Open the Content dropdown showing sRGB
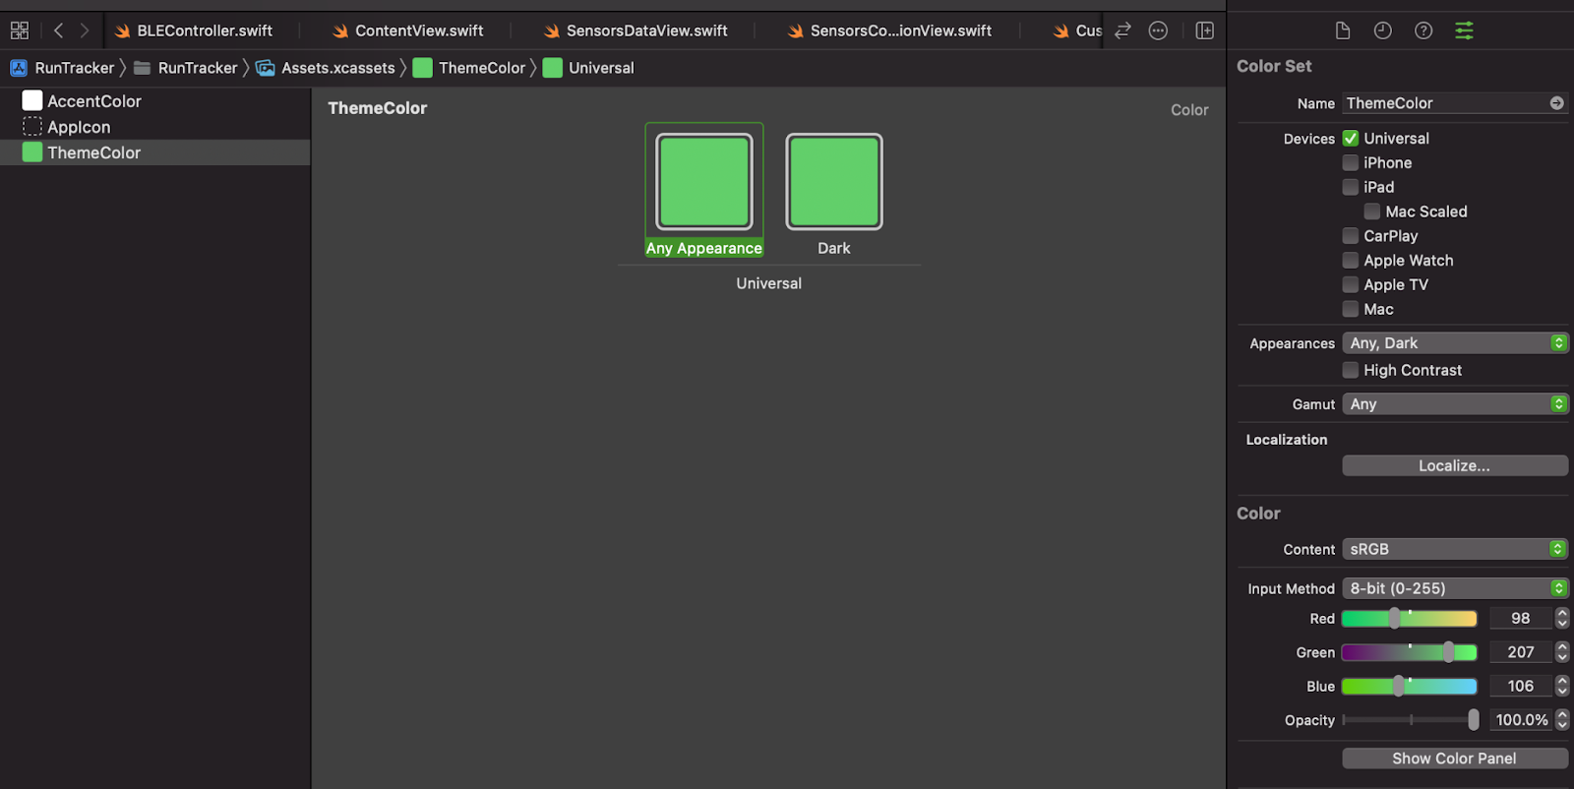 click(x=1455, y=549)
